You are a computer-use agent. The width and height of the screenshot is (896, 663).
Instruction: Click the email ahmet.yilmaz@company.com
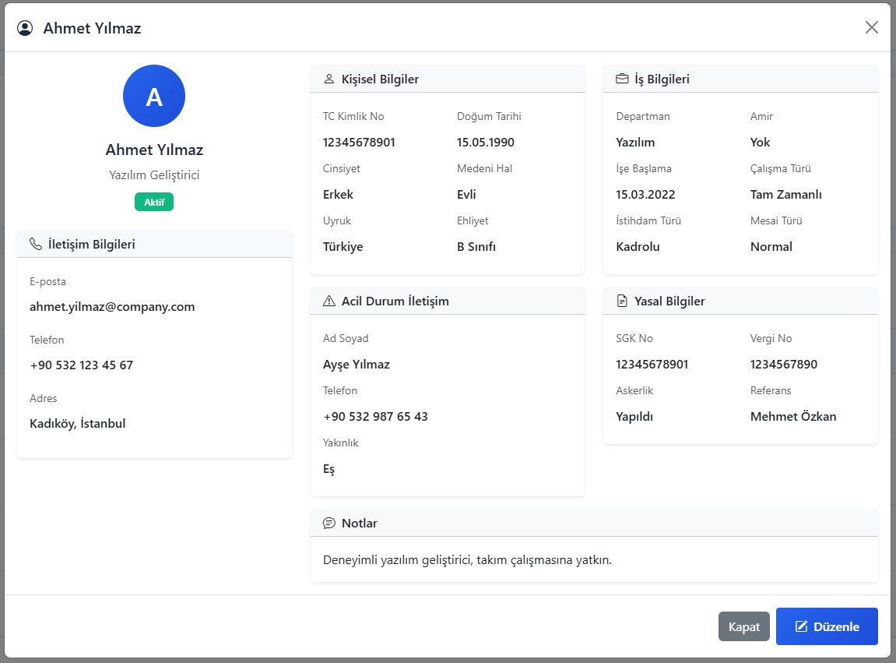[x=112, y=307]
